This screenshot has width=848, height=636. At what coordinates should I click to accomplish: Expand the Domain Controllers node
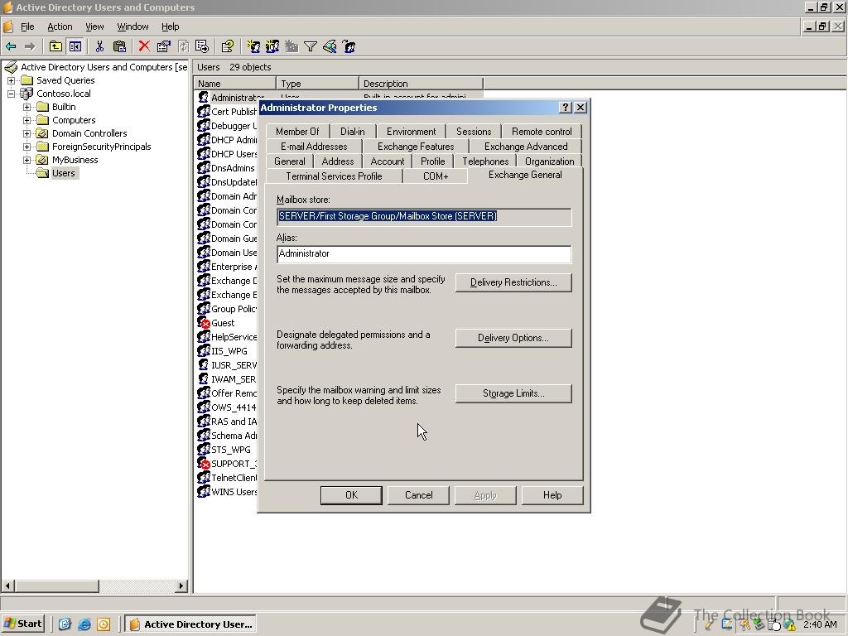26,133
